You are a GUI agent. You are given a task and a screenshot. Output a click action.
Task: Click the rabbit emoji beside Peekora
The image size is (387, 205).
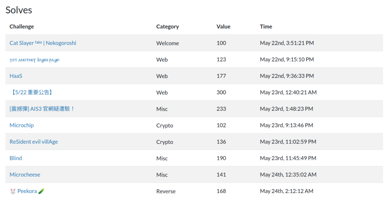coord(13,191)
